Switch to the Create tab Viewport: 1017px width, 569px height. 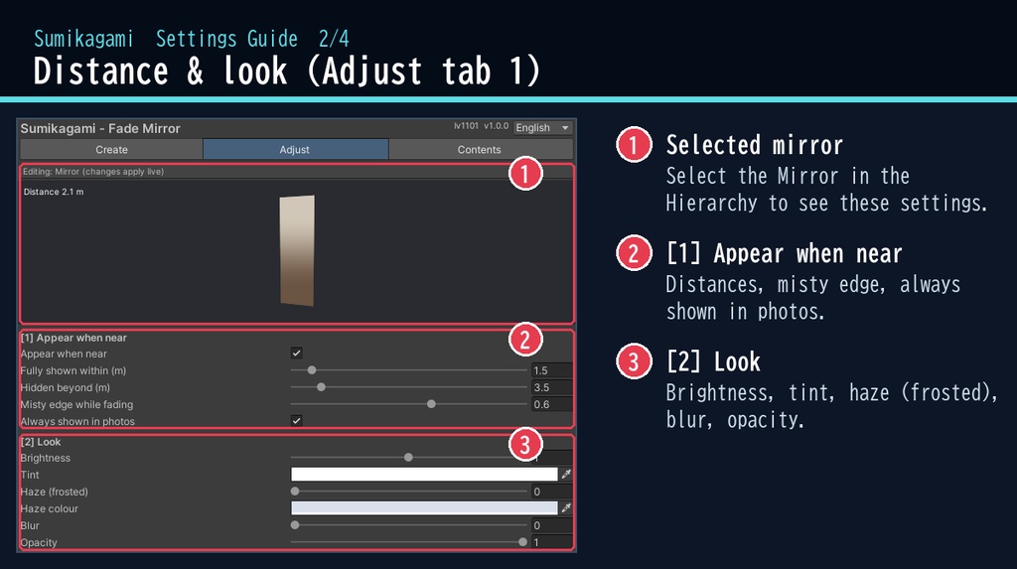pos(111,149)
